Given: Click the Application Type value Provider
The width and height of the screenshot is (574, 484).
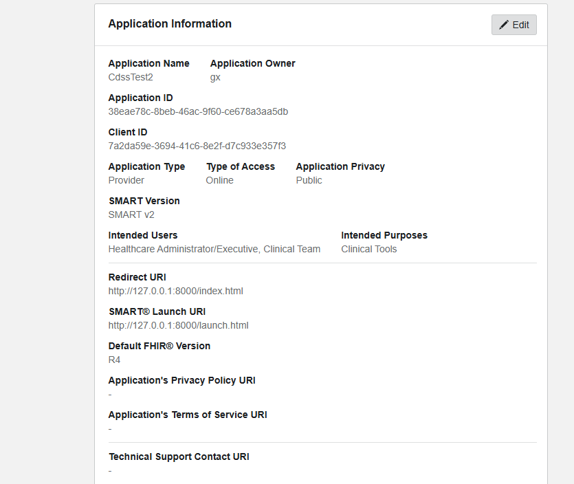Looking at the screenshot, I should 126,180.
